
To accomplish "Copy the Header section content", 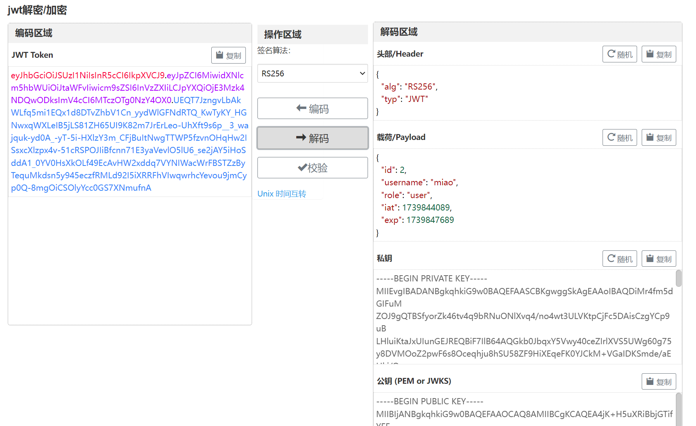I will point(658,54).
